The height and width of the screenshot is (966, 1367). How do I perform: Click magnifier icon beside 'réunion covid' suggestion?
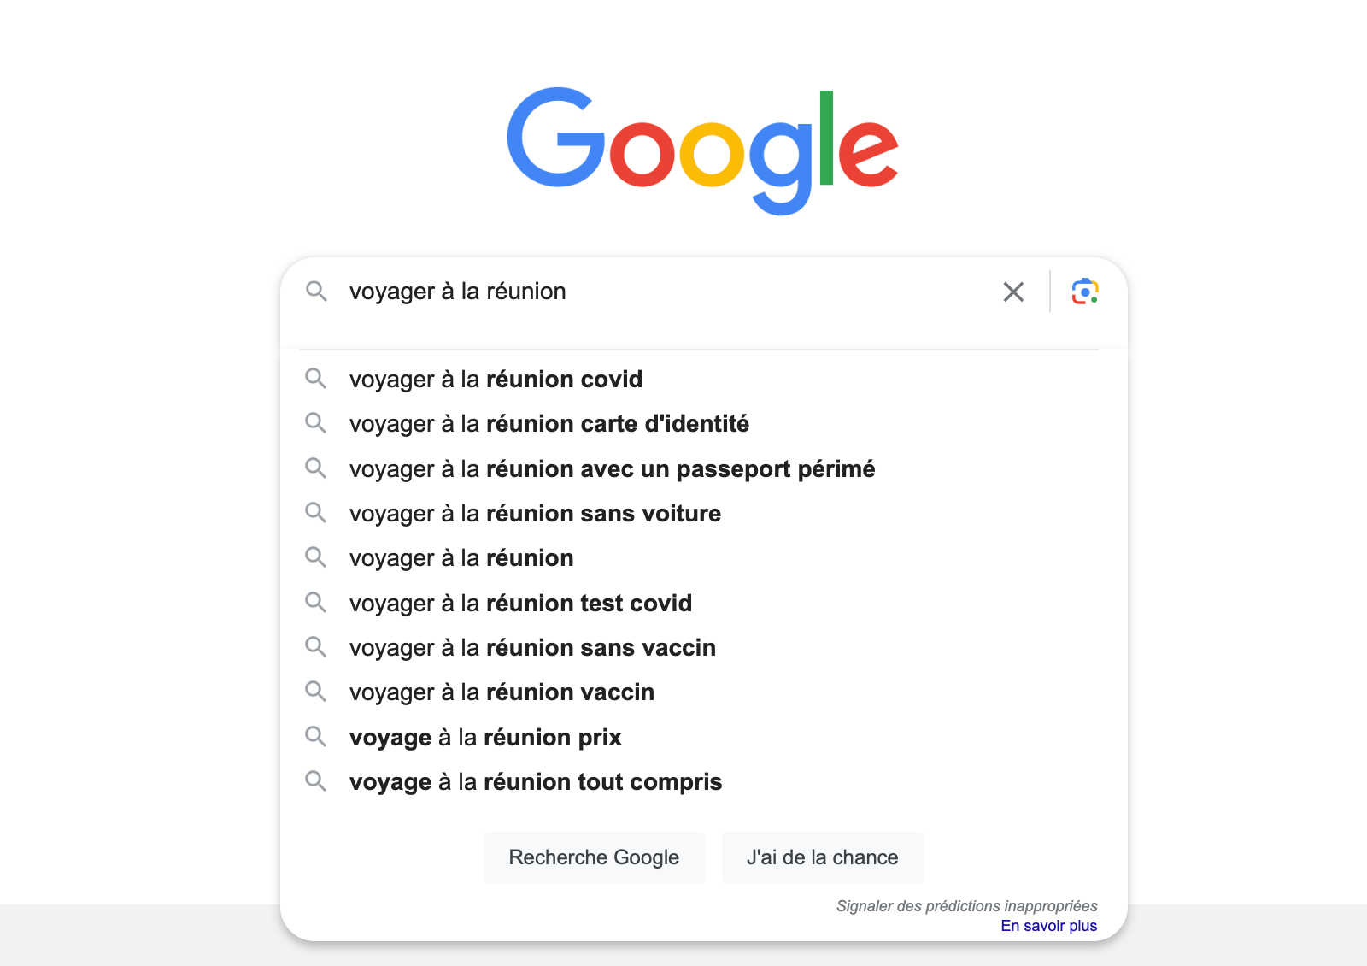[316, 379]
